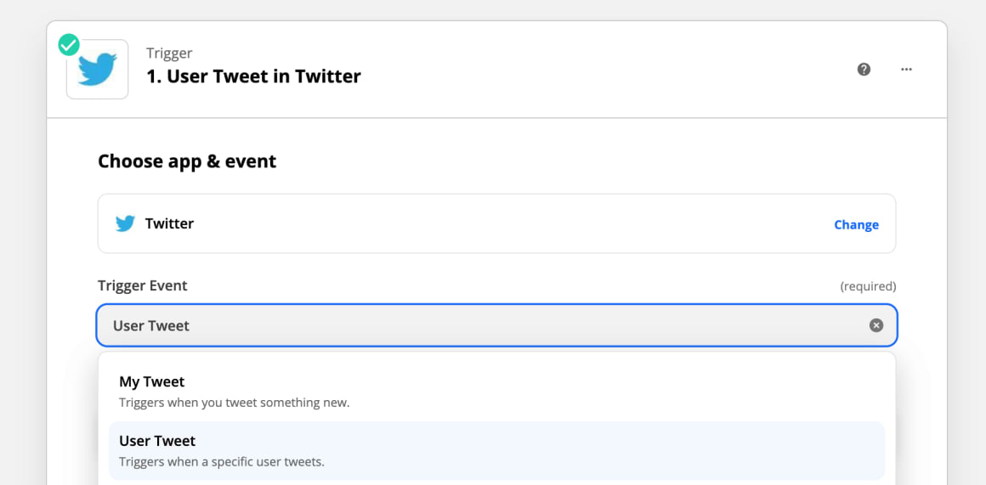This screenshot has width=986, height=485.
Task: Open the help question mark icon
Action: click(x=864, y=69)
